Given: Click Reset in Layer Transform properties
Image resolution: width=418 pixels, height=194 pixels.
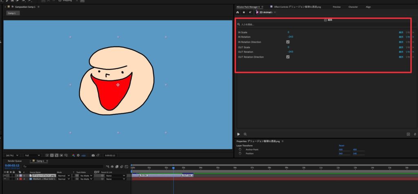Looking at the screenshot, I should (x=342, y=145).
